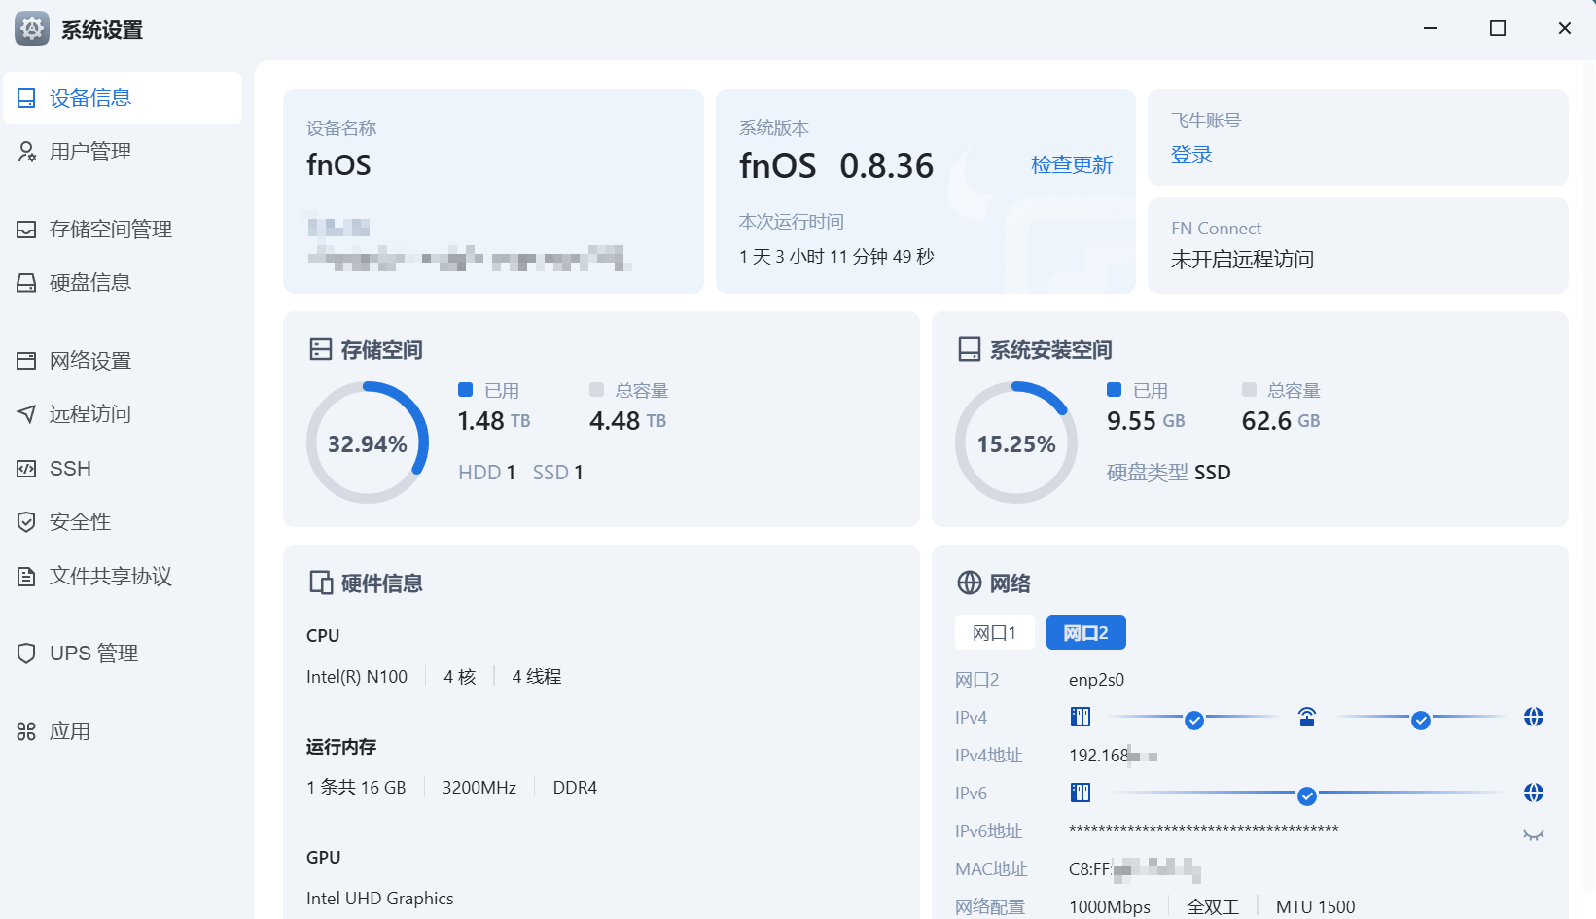Viewport: 1596px width, 919px height.
Task: Click the 网络设置 sidebar icon
Action: click(26, 361)
